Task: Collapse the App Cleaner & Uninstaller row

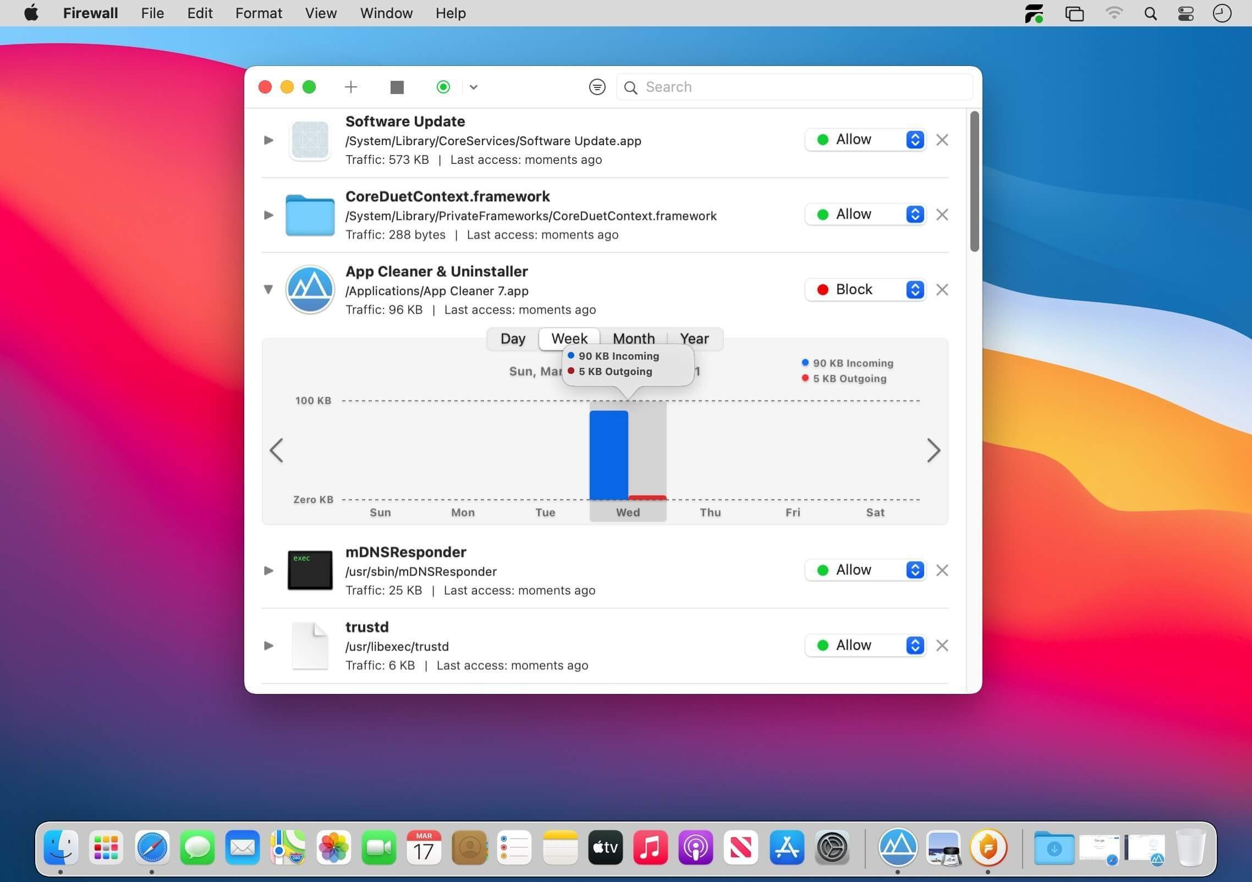Action: click(x=268, y=289)
